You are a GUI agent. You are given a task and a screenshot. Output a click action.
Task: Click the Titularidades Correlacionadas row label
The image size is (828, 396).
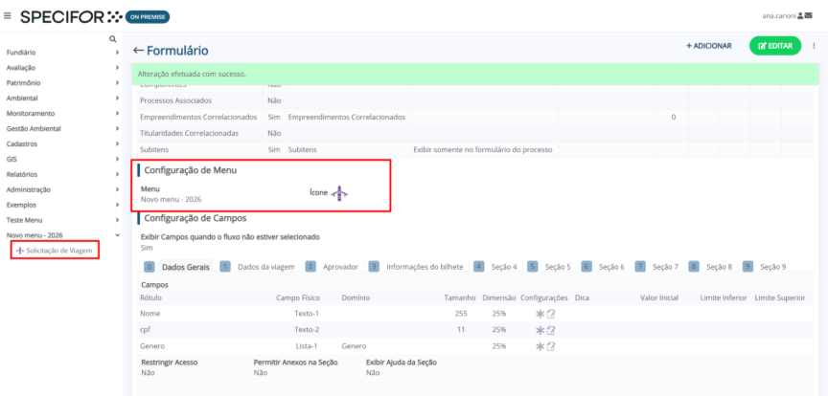(x=189, y=133)
